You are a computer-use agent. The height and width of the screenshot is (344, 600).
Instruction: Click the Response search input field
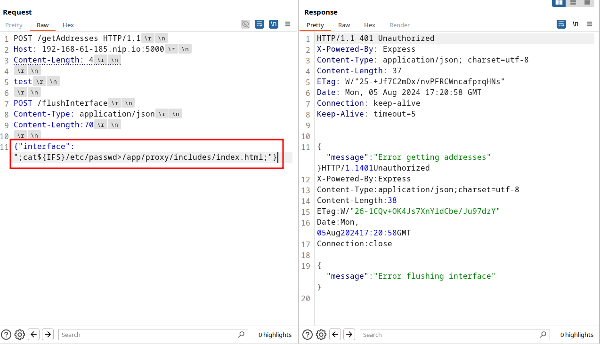[x=454, y=335]
